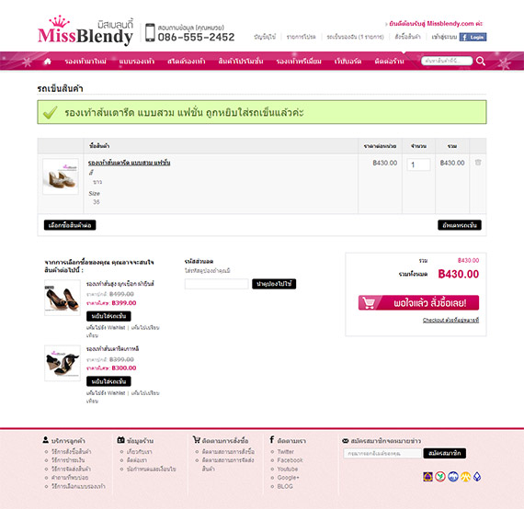Go to the home icon in navigation bar
The height and width of the screenshot is (509, 524).
pyautogui.click(x=48, y=62)
